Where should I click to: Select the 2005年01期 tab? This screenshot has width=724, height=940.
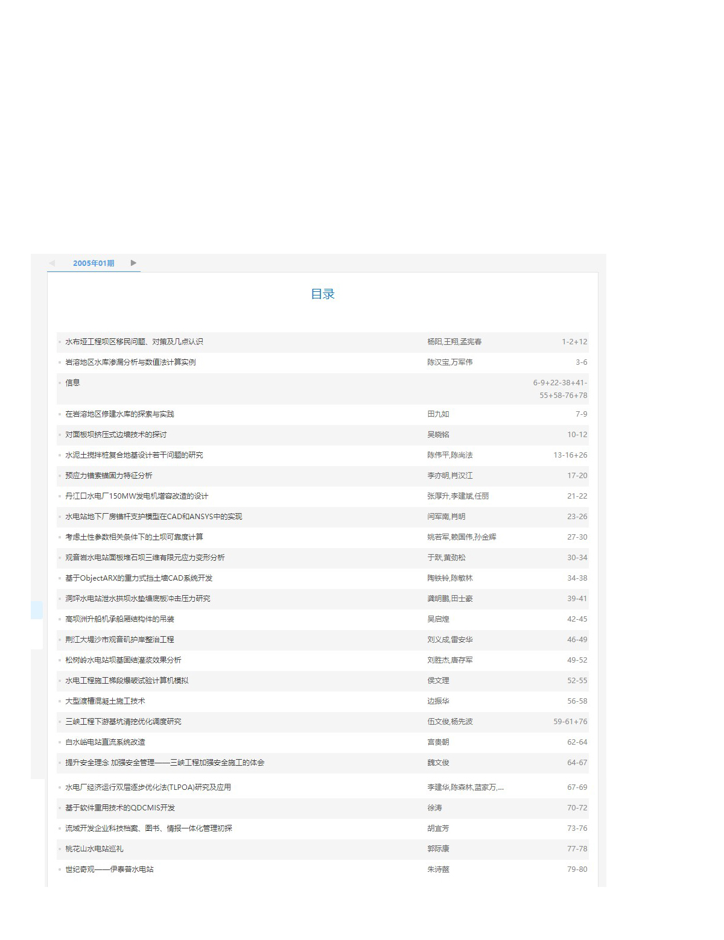pos(94,263)
